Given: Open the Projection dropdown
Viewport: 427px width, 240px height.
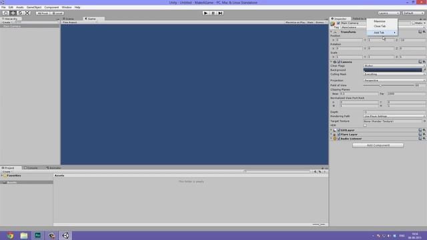Looking at the screenshot, I should [394, 81].
